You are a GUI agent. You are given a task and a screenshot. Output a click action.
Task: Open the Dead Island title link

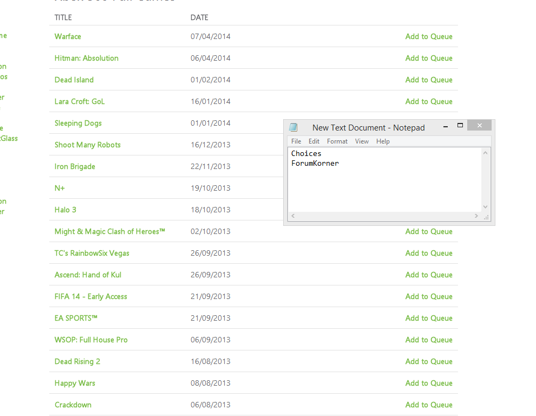(x=74, y=80)
